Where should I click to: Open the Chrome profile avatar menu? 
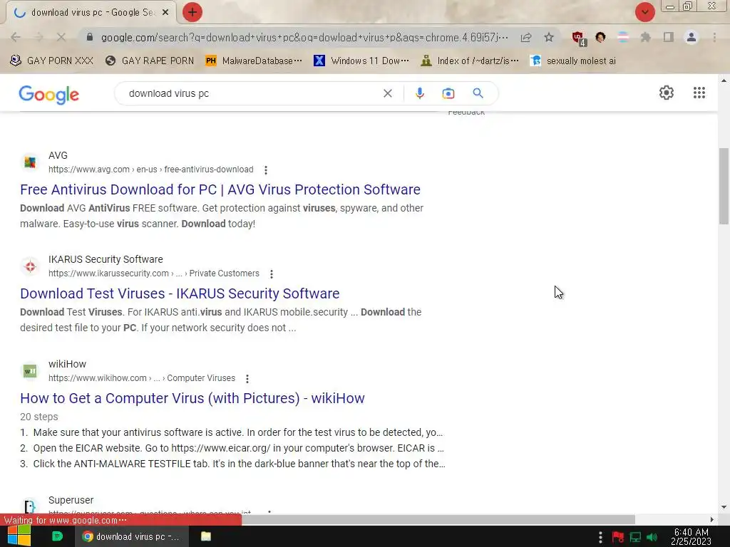[x=692, y=37]
